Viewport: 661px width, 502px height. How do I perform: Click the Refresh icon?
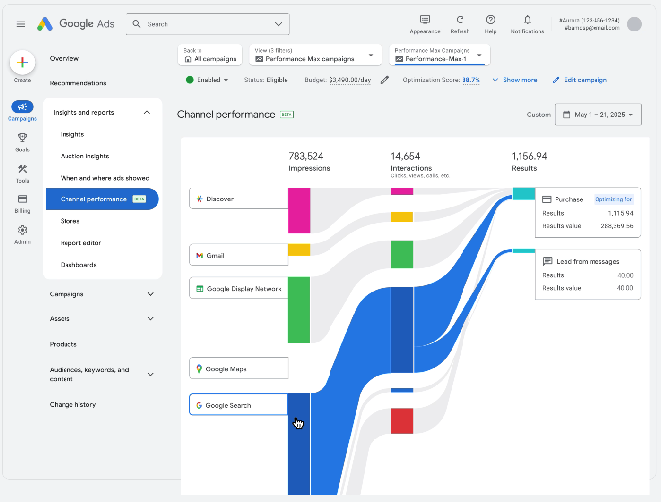click(460, 20)
